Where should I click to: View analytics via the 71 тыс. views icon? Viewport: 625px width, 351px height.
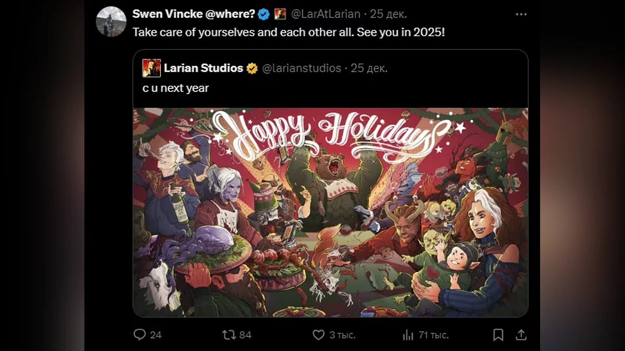point(408,335)
